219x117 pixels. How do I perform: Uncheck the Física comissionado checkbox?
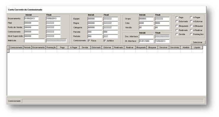89,41
